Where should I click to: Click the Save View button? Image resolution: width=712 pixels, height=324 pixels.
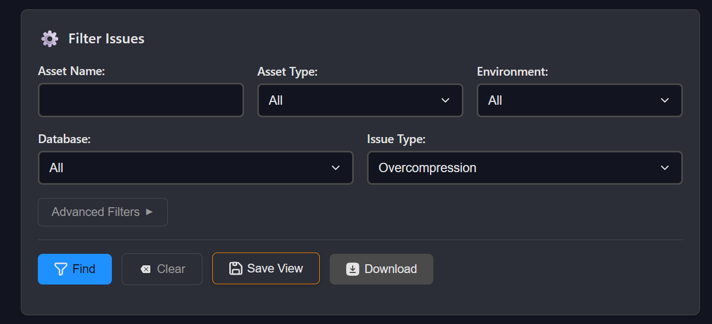pos(266,269)
